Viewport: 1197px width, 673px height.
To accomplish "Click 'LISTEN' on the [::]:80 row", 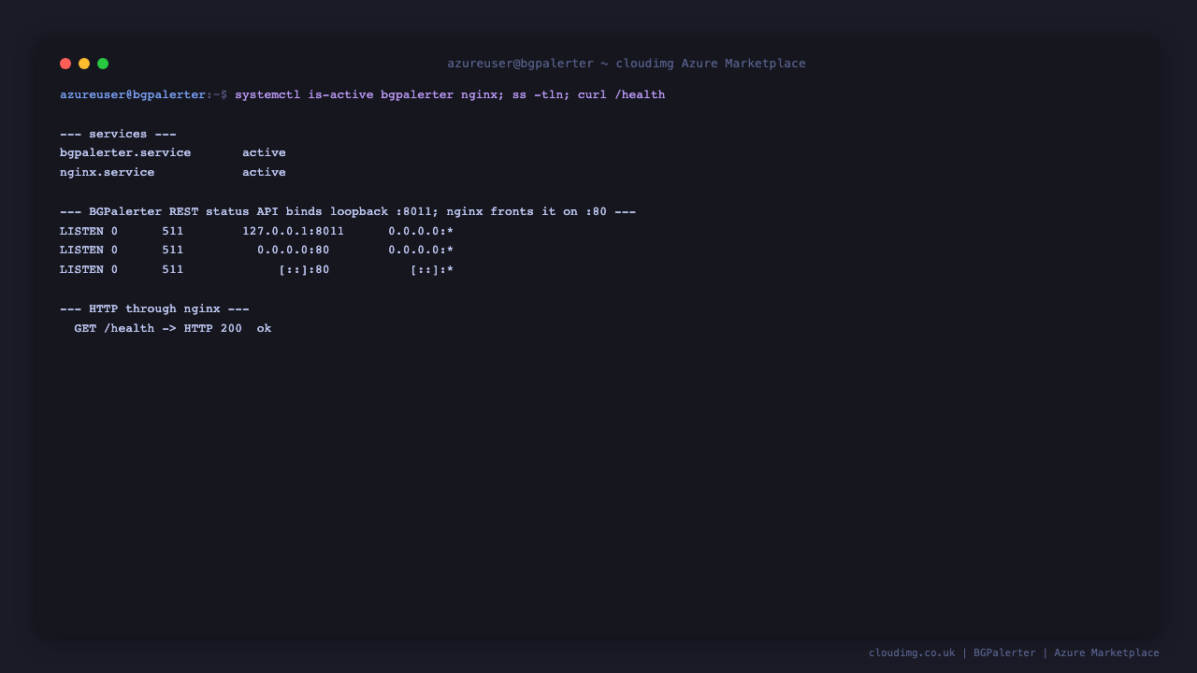I will (x=81, y=270).
